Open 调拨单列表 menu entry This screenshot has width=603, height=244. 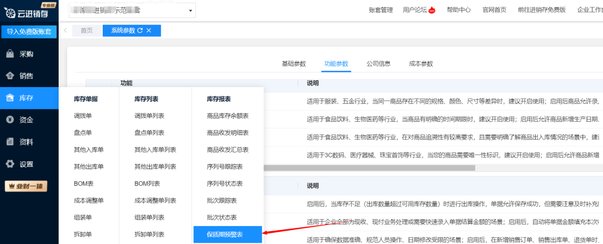(149, 116)
